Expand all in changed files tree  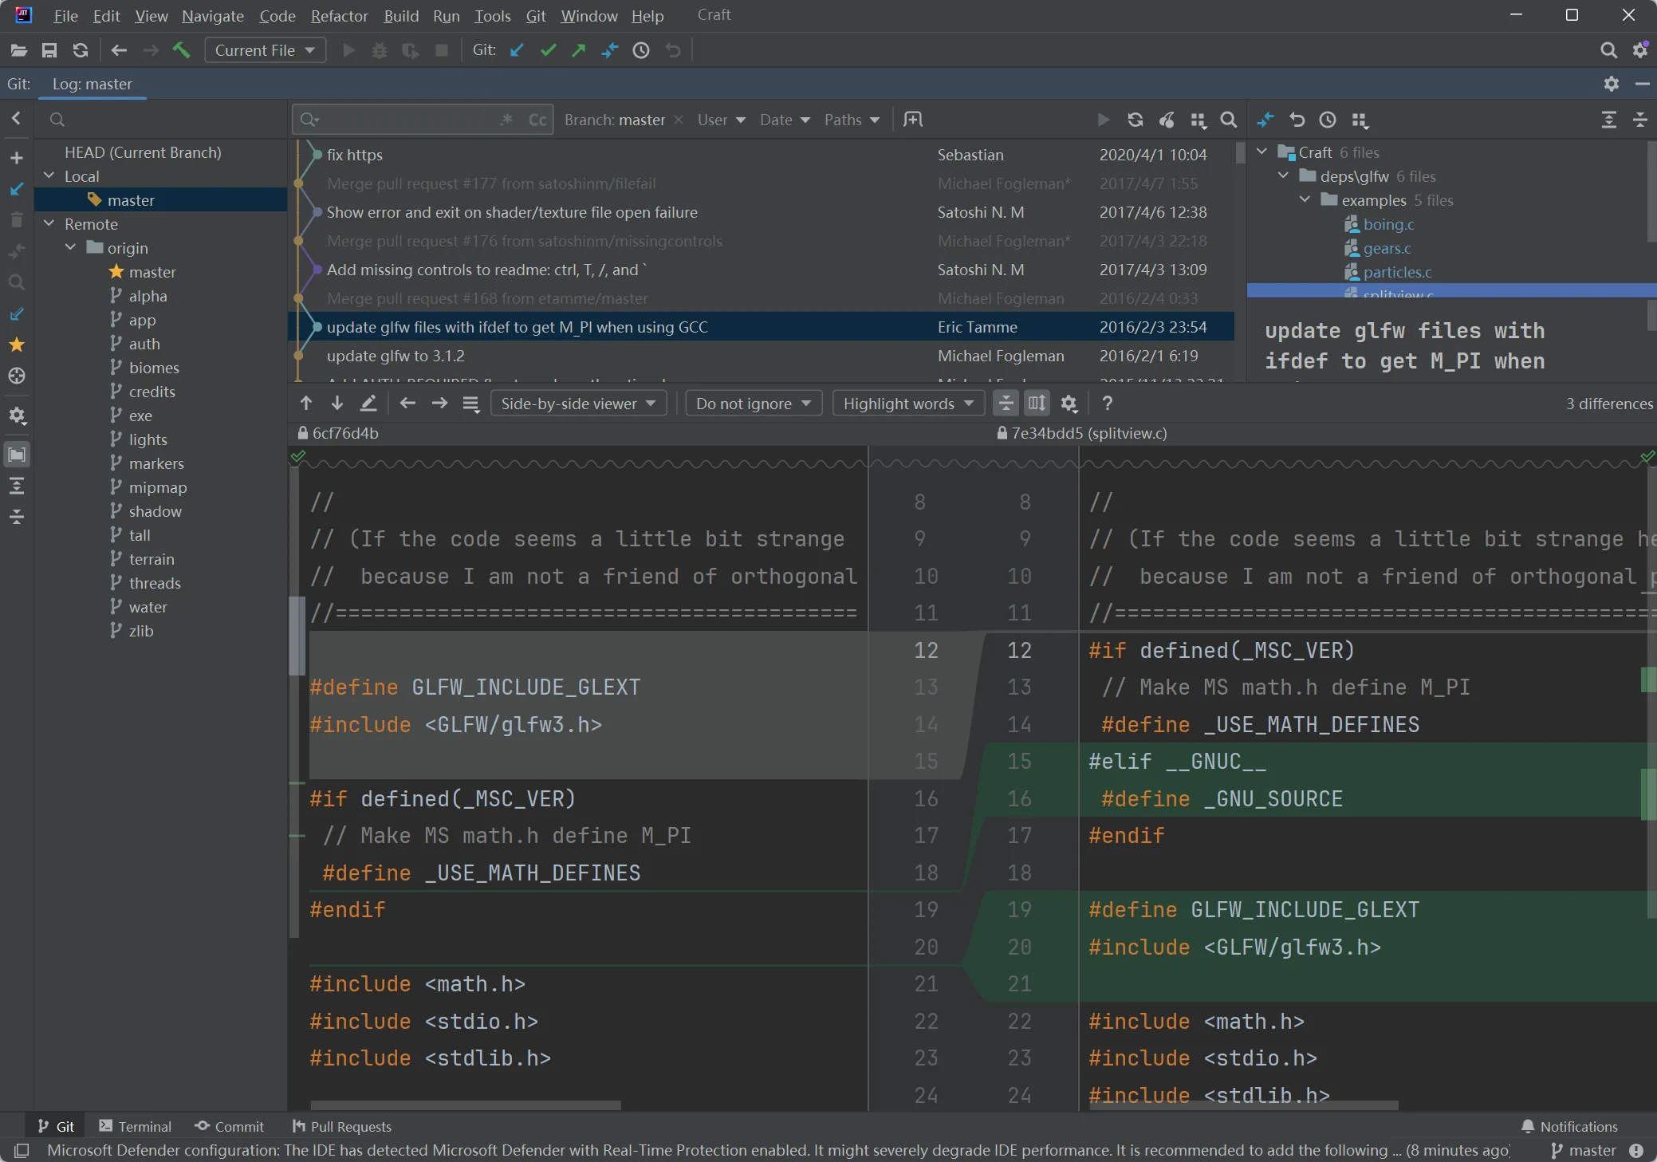[x=1609, y=120]
